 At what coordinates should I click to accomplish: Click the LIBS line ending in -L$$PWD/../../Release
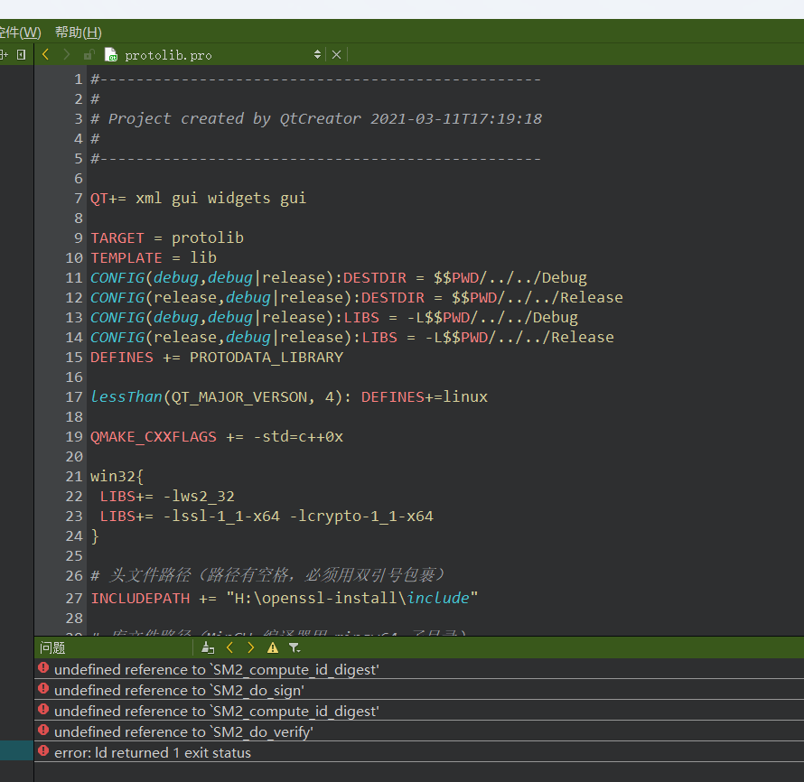[x=351, y=337]
